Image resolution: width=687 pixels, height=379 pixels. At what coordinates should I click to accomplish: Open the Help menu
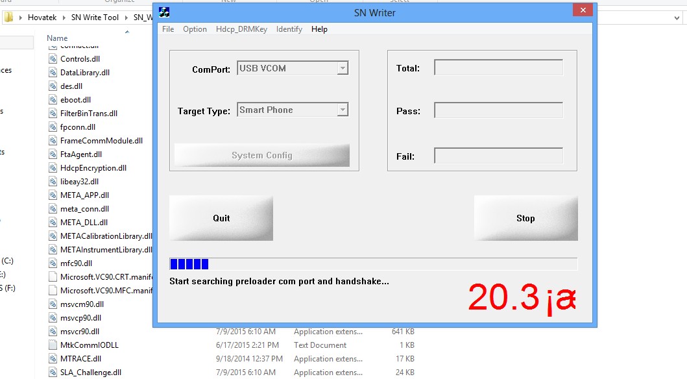tap(319, 29)
